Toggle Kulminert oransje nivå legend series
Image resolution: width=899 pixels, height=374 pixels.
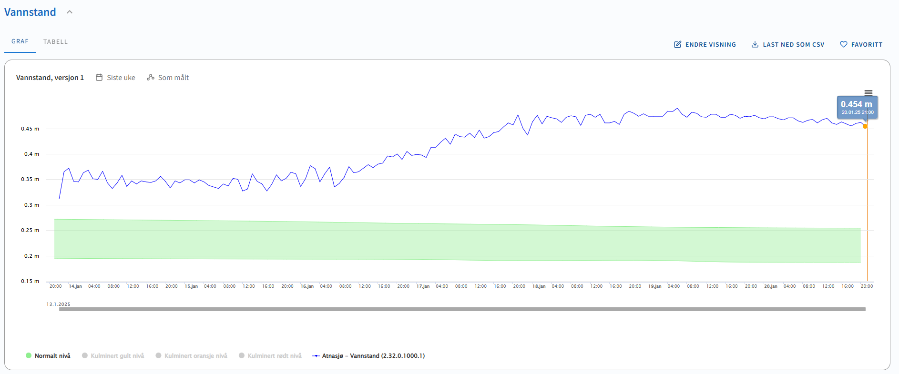point(192,356)
